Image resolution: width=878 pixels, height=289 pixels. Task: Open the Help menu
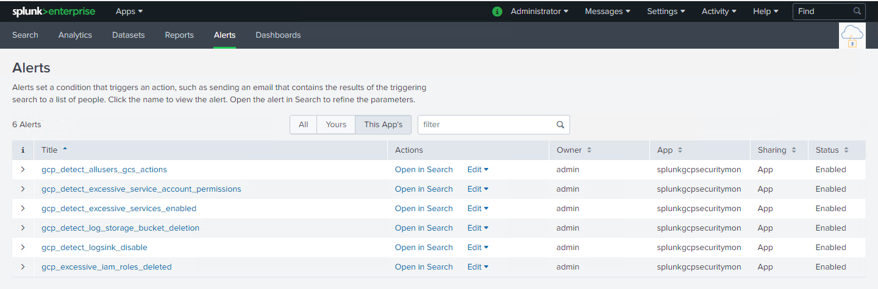765,12
